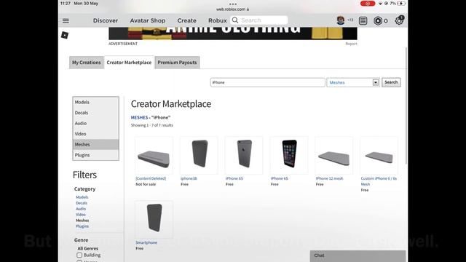Click the screen recording indicator in the status bar
Viewport: 466px width, 262px height.
coord(368,3)
